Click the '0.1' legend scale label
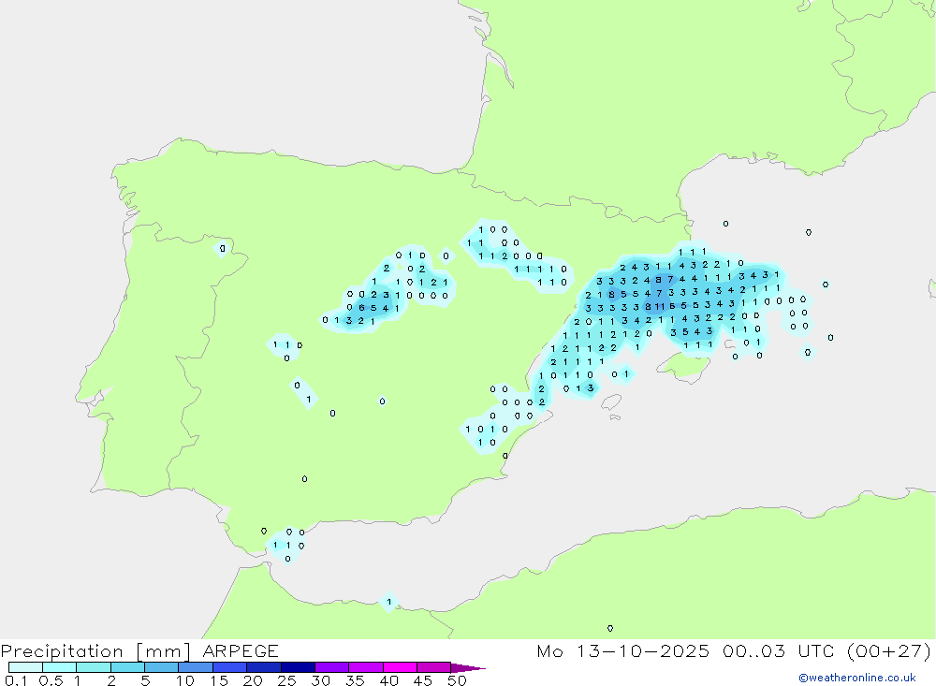 tap(16, 680)
